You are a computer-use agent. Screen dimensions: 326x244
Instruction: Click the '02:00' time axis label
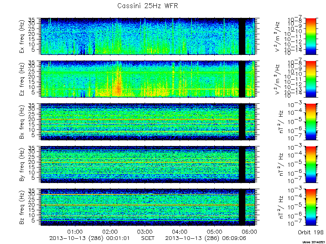110,231
